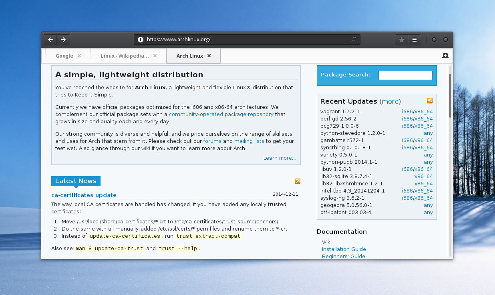
Task: Open python-stevedore 1.2.0-1 any link
Action: click(x=428, y=133)
